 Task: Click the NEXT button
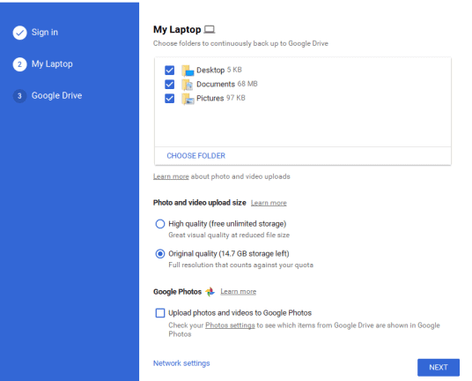pyautogui.click(x=439, y=368)
